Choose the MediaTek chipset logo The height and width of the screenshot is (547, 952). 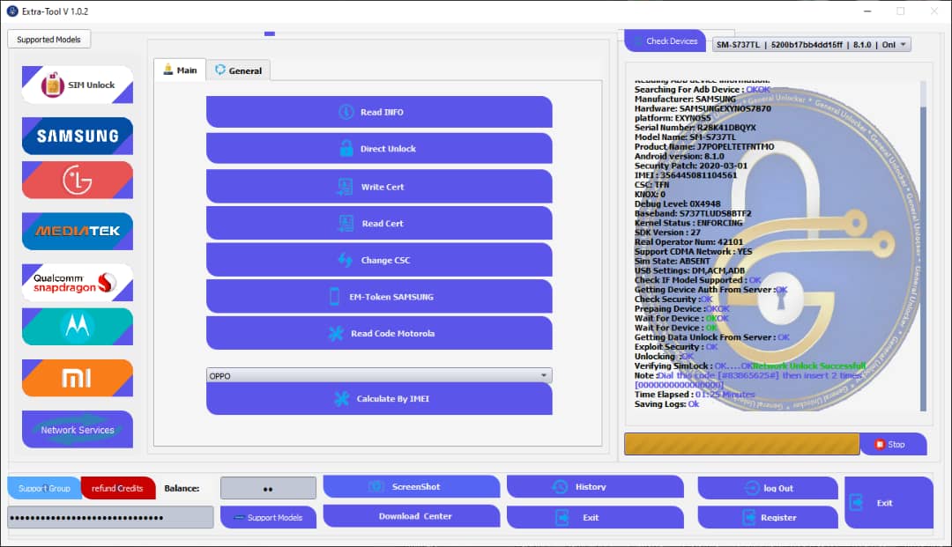point(78,231)
